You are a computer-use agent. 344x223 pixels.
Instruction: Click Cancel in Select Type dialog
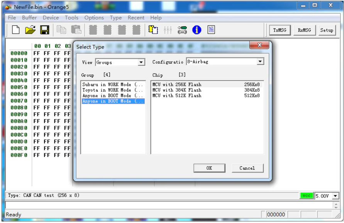click(x=247, y=168)
